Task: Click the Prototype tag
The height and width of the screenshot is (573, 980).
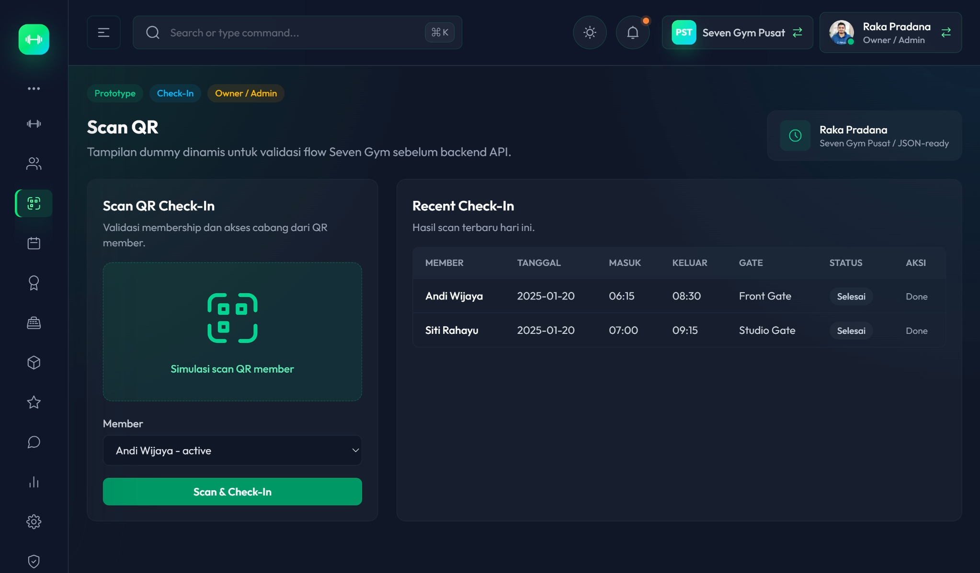Action: (115, 93)
